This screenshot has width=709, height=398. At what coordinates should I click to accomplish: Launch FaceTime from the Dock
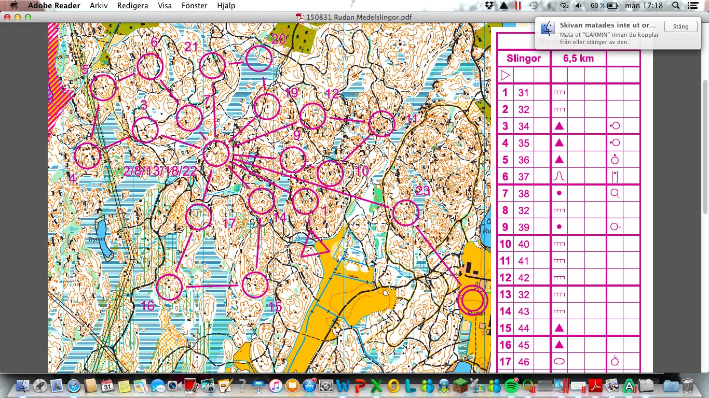(174, 386)
